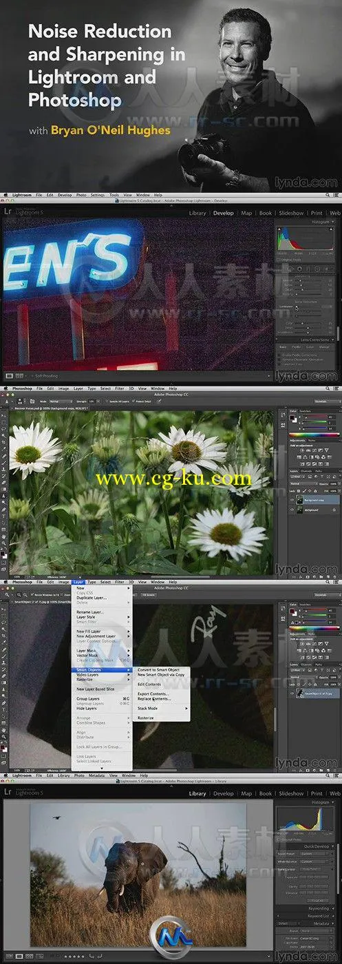Choose New Smart Object via Copy
The width and height of the screenshot is (342, 964).
[161, 675]
